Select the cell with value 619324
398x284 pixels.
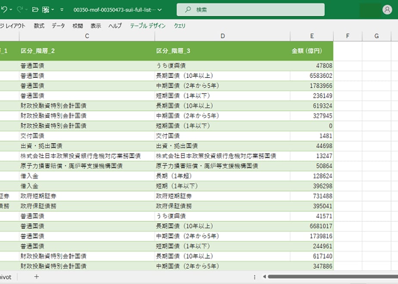[x=312, y=106]
